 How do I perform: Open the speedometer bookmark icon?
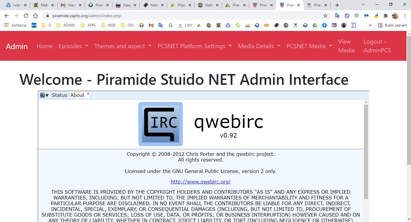click(x=344, y=25)
